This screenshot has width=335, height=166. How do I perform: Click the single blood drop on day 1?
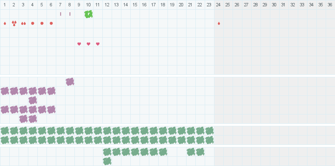[5, 24]
